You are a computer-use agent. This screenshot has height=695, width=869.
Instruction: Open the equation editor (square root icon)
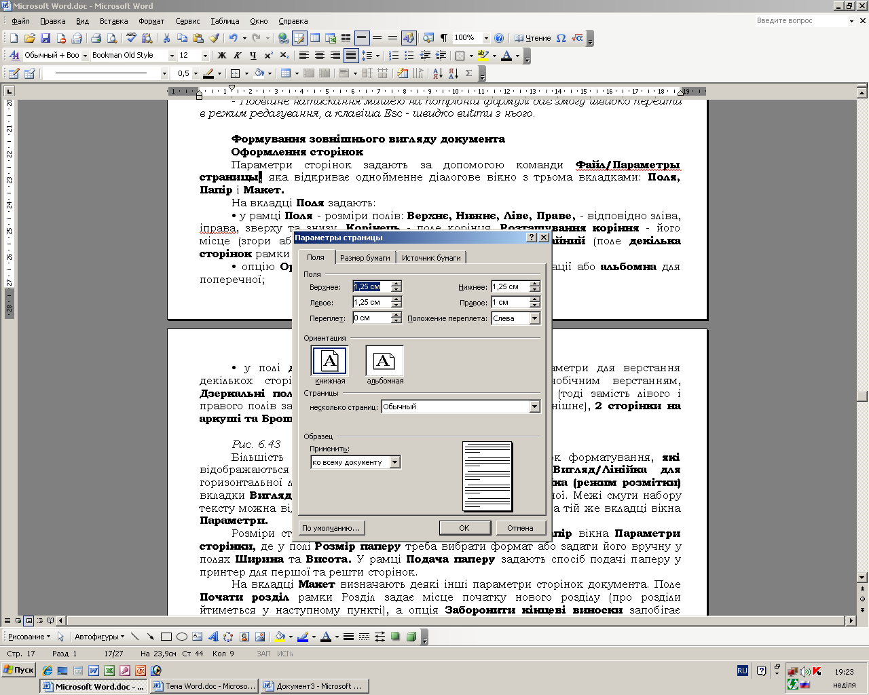click(x=577, y=38)
